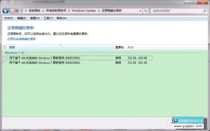Screen dimensions: 210x131
Task: Check the update sized 722 KB - 821 KB
Action: coord(4,63)
